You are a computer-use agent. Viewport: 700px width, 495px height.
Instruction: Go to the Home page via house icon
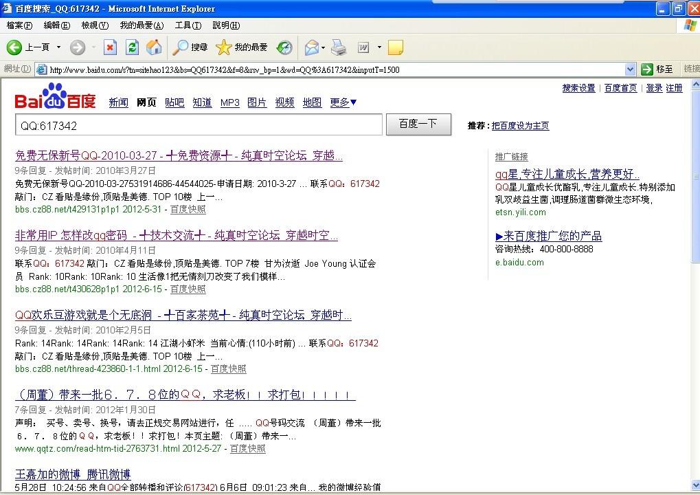(x=154, y=47)
